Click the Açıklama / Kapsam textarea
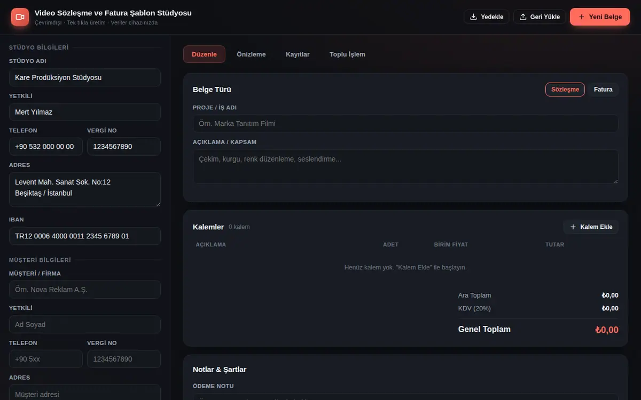Screen dimensions: 641x400 click(405, 167)
